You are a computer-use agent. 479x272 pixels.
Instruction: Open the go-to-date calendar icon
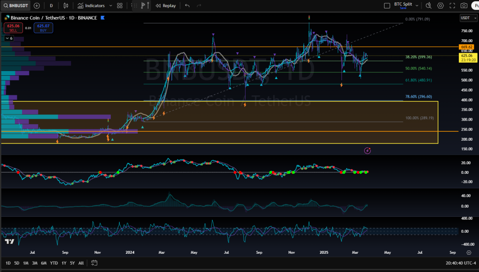tap(94, 263)
